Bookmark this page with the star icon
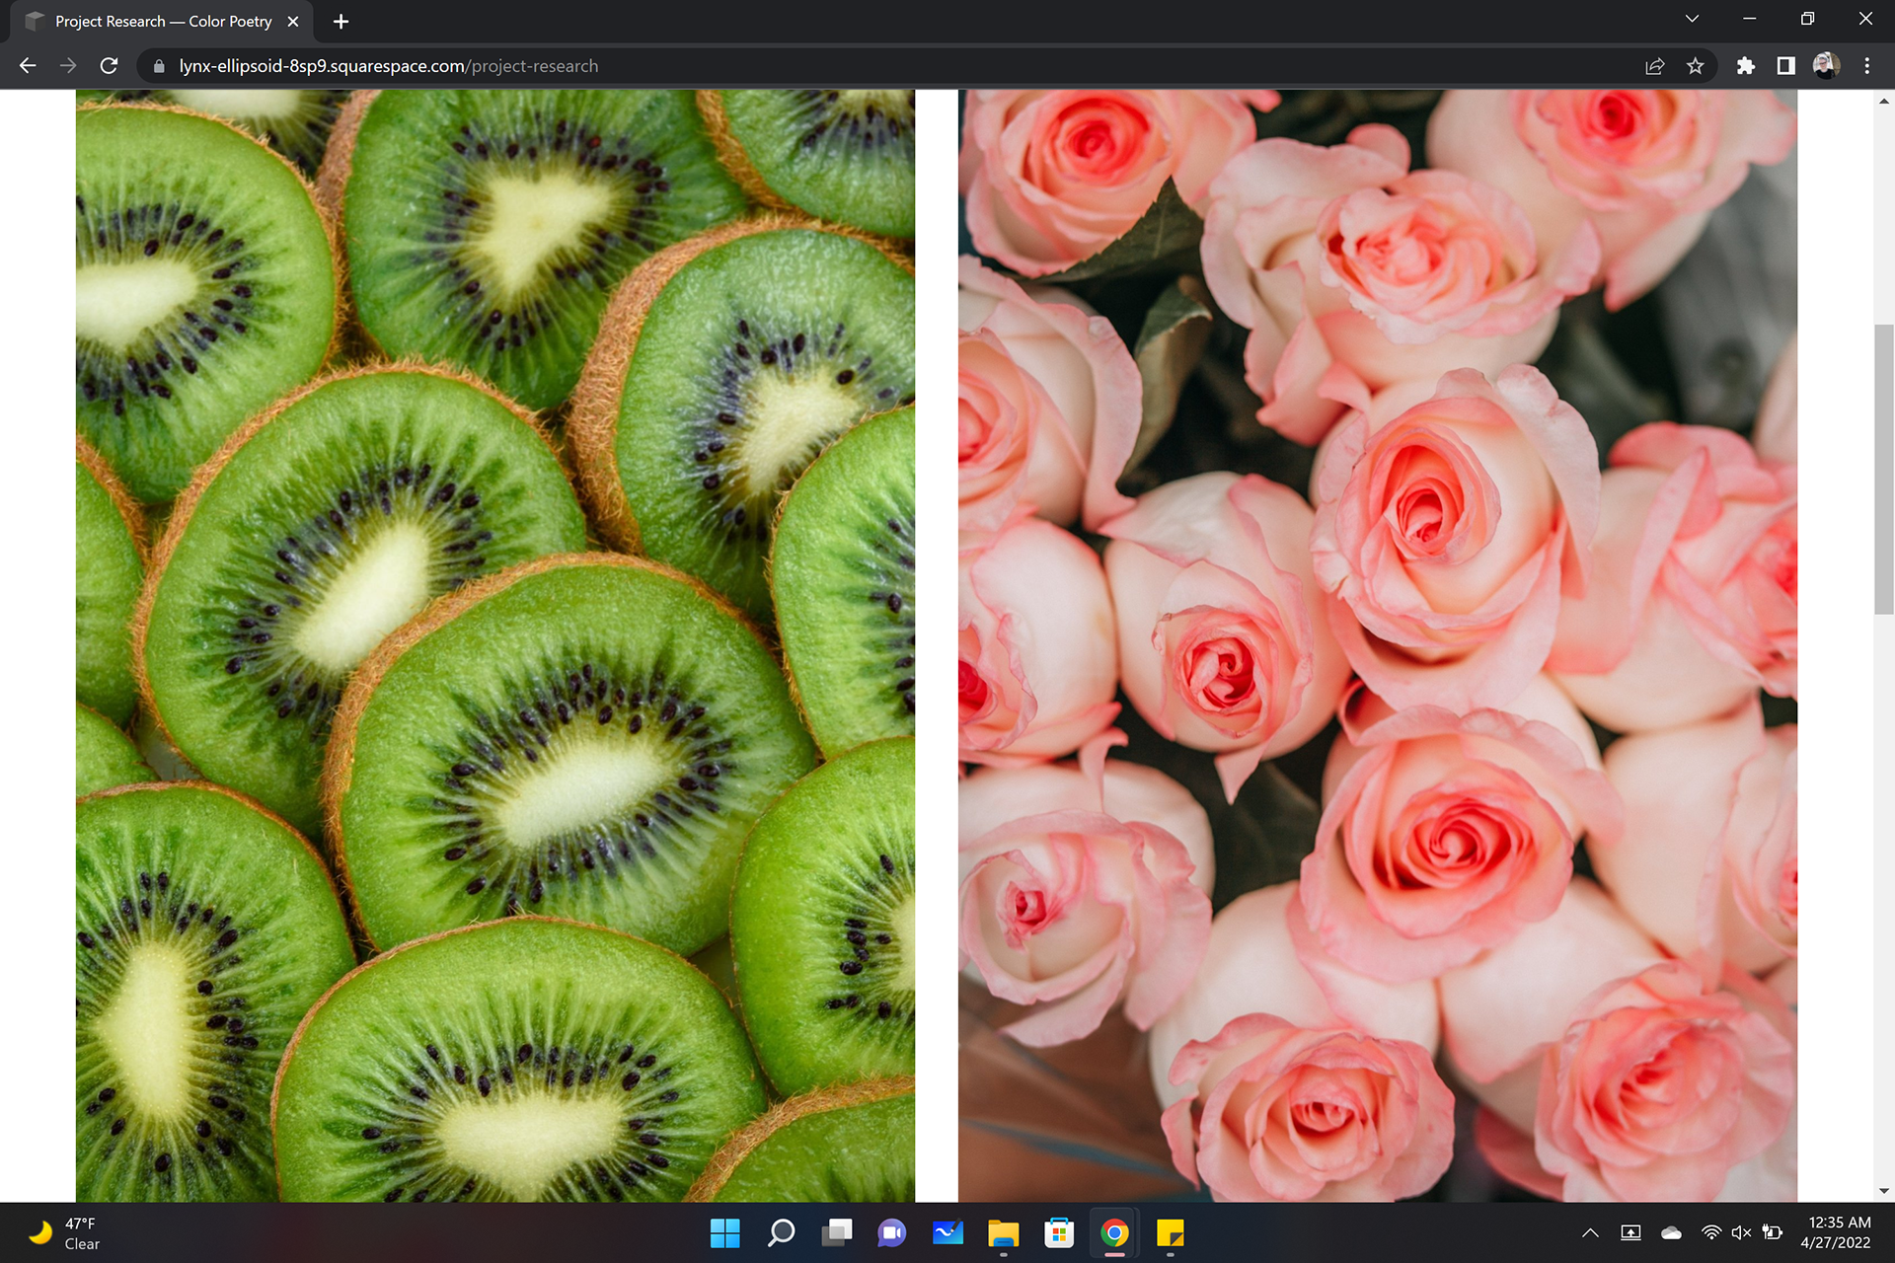Viewport: 1895px width, 1263px height. tap(1695, 66)
